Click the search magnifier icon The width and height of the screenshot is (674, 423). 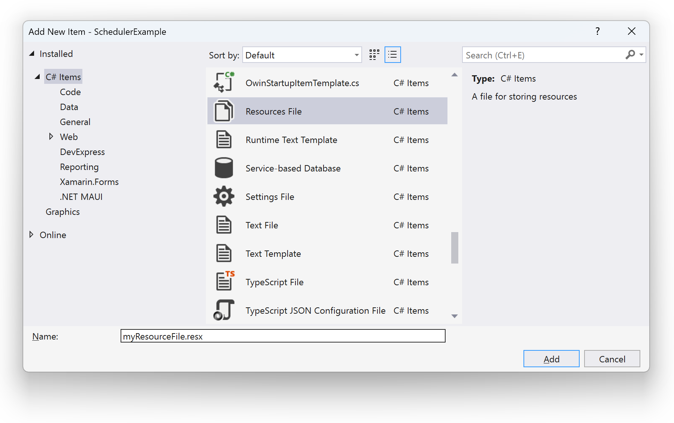630,55
